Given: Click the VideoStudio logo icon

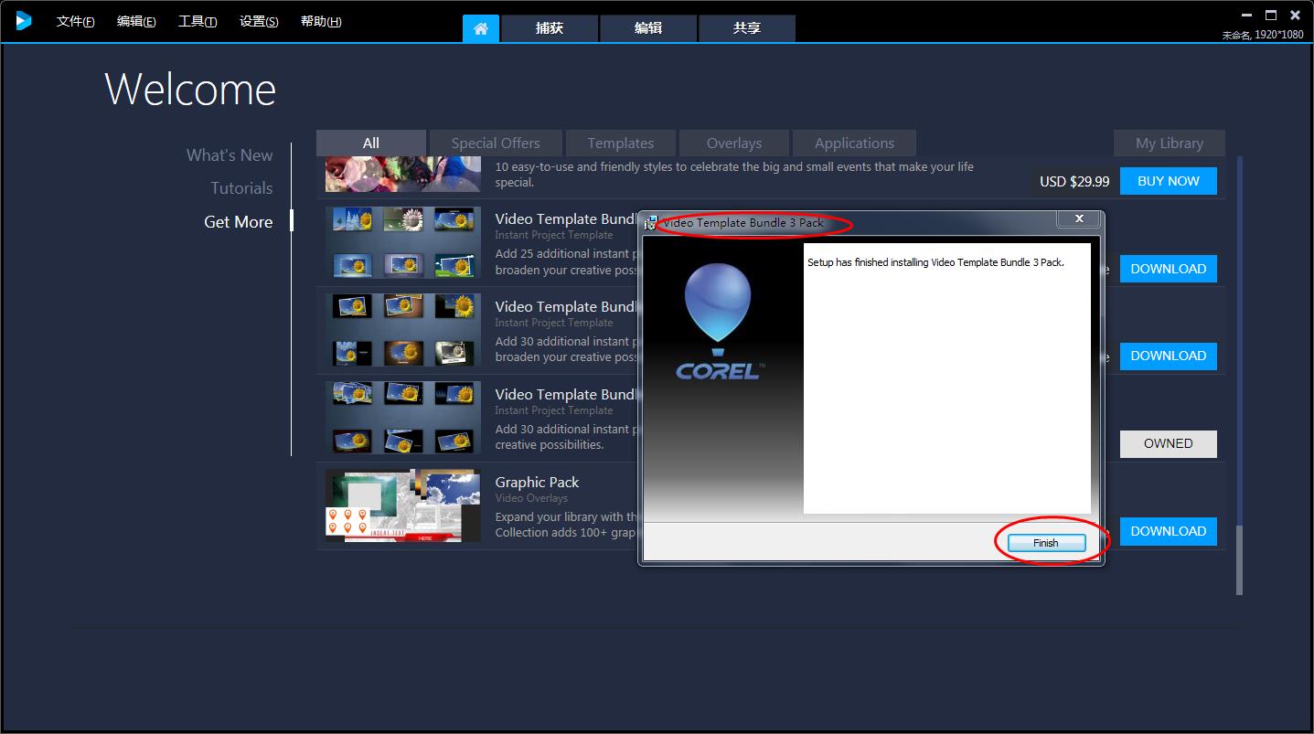Looking at the screenshot, I should [x=23, y=20].
